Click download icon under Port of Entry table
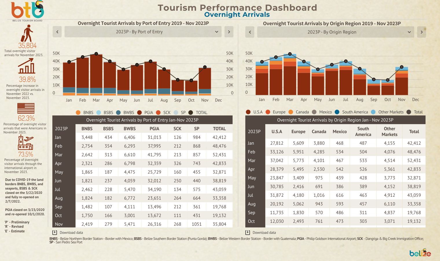The height and width of the screenshot is (261, 440). 55,233
